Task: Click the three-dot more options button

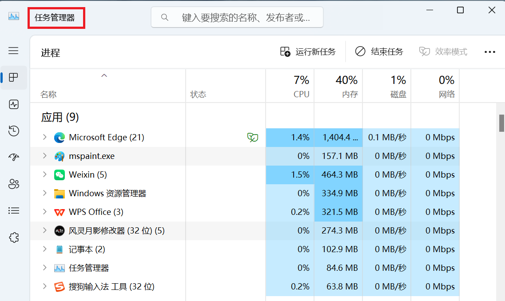Action: pyautogui.click(x=489, y=52)
